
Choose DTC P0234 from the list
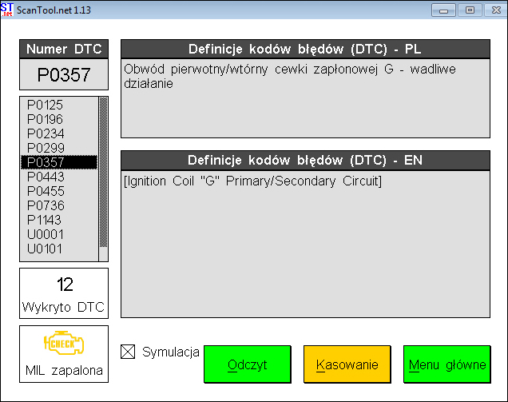[46, 133]
